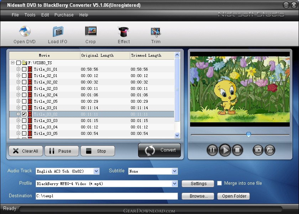Click the Pause conversion button
299x214 pixels.
62,151
